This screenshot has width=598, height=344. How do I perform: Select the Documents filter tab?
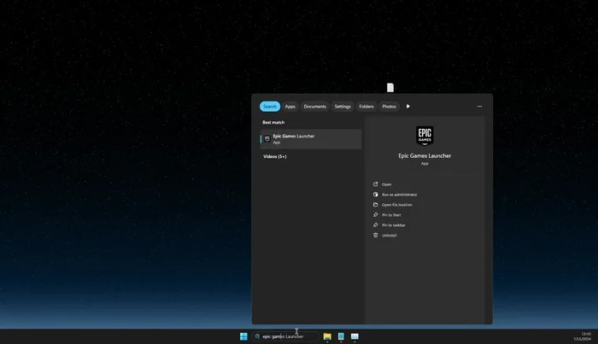[314, 107]
